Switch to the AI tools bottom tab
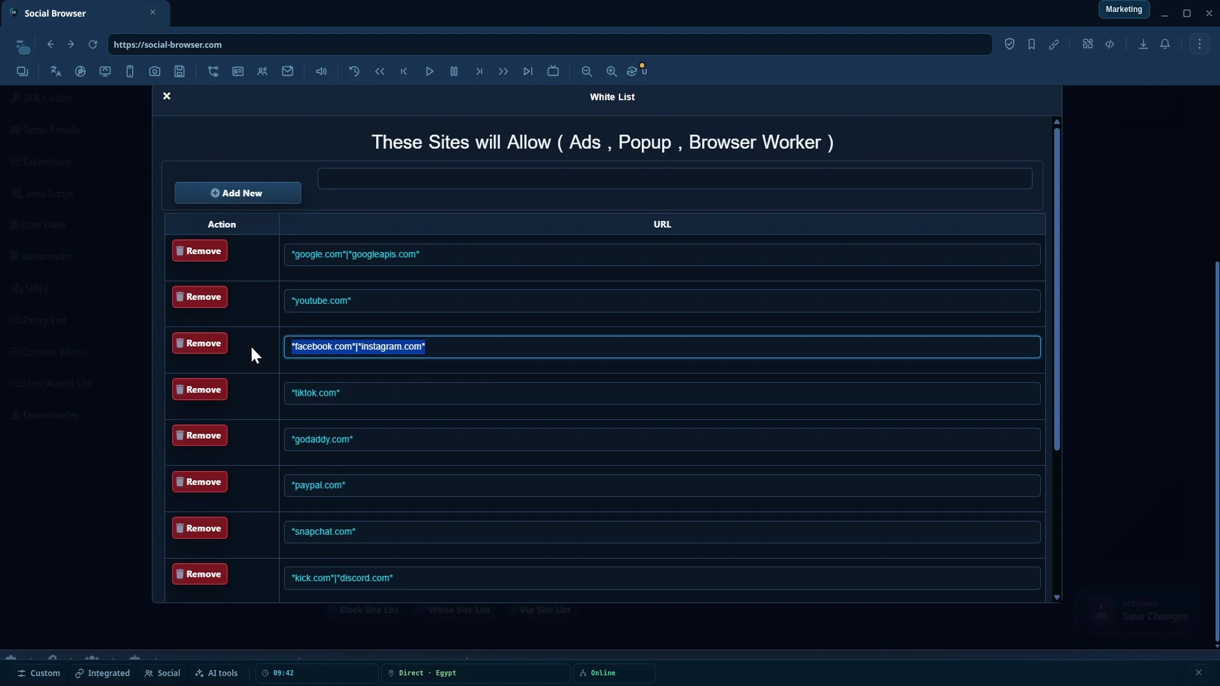 217,673
